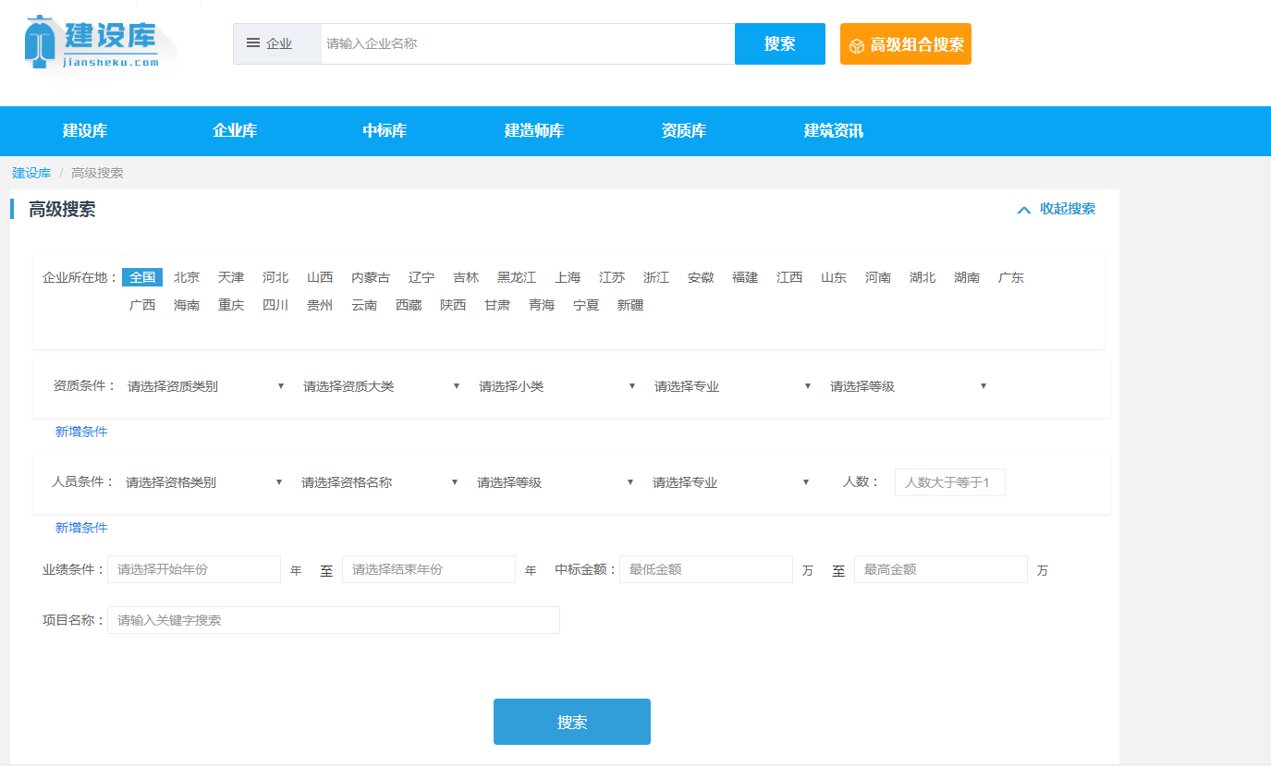Open 建筑资讯 nav tab
Screen dimensions: 1271x767
[834, 131]
